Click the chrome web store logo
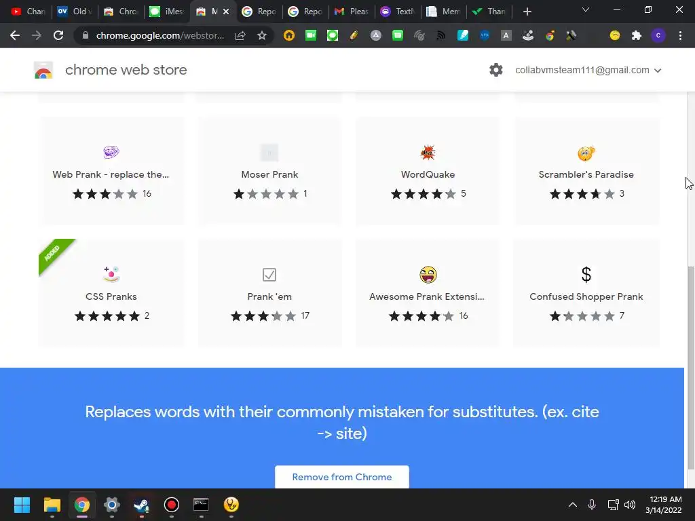The image size is (695, 521). (43, 70)
